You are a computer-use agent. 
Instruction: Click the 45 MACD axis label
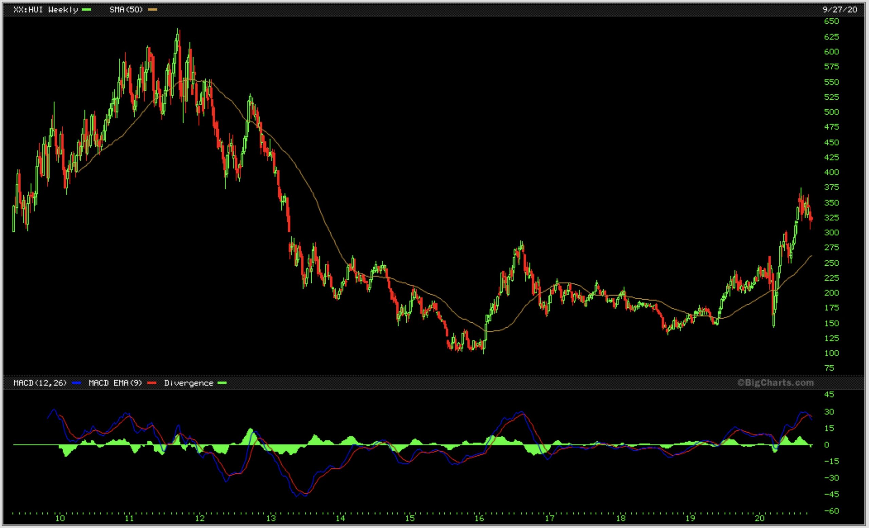829,394
